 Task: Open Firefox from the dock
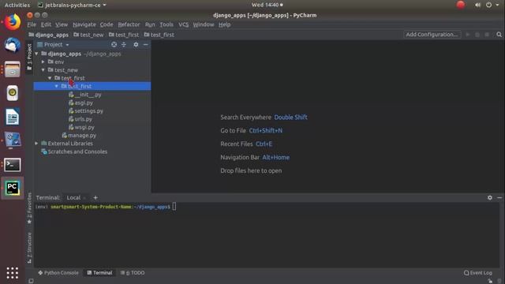pos(13,21)
